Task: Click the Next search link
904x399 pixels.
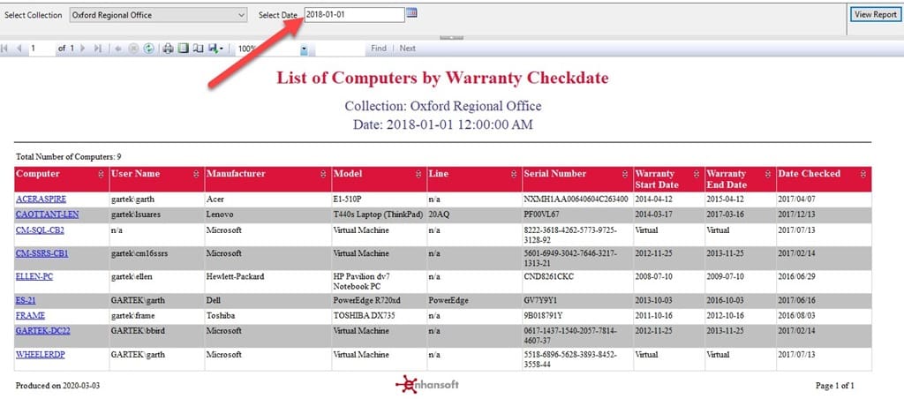Action: (408, 49)
